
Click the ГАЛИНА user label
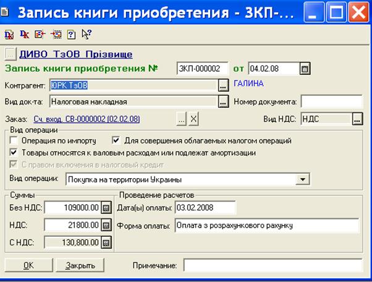click(248, 83)
